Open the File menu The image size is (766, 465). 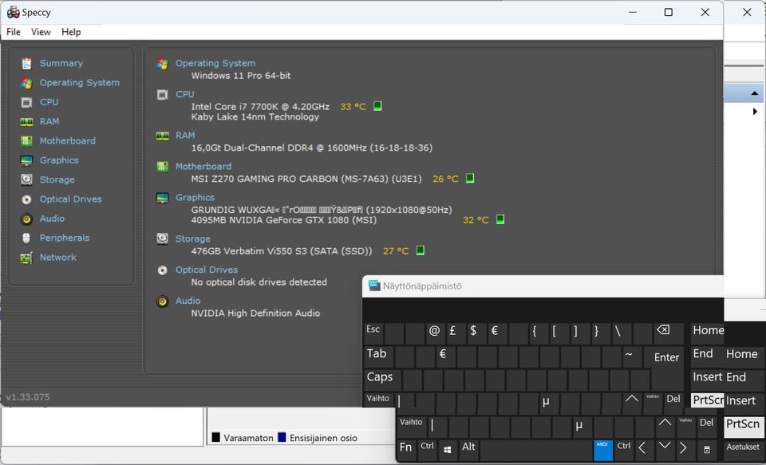(x=14, y=32)
